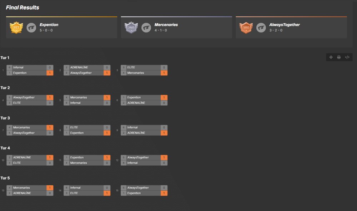Click the Expention team logo avatar
The image size is (357, 211).
pos(31,28)
